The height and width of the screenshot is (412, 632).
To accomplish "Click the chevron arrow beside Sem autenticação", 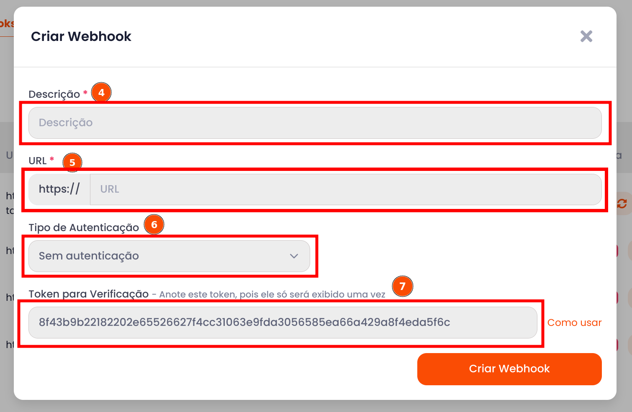I will (294, 256).
